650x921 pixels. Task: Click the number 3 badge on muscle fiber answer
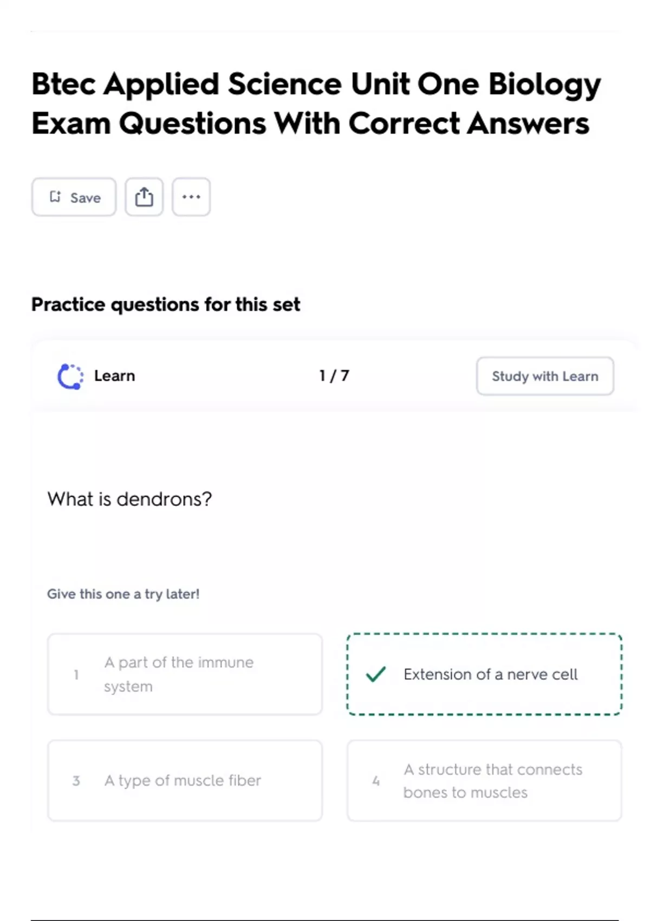coord(76,781)
